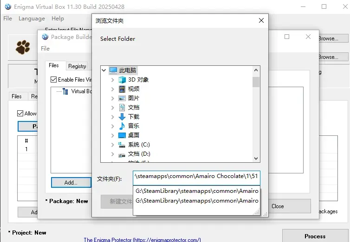Viewport: 350px width, 242px height.
Task: Expand the 系统 (C:) drive
Action: pos(113,145)
